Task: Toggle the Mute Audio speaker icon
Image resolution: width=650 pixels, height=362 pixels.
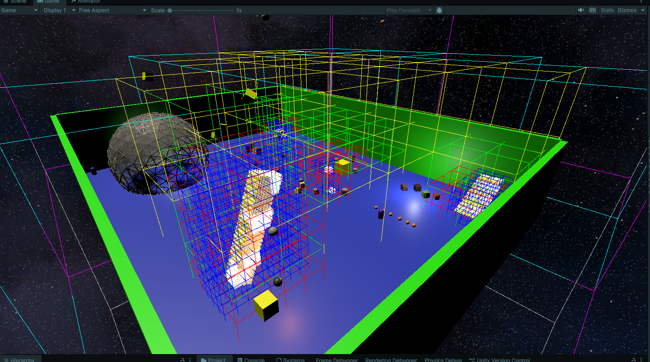Action: click(x=581, y=10)
